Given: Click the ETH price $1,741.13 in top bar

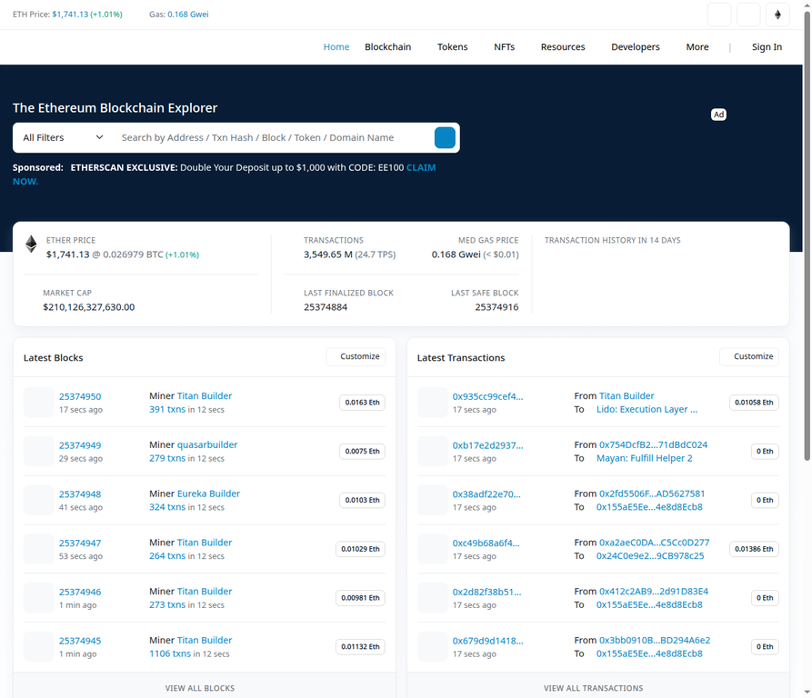Looking at the screenshot, I should (x=70, y=15).
